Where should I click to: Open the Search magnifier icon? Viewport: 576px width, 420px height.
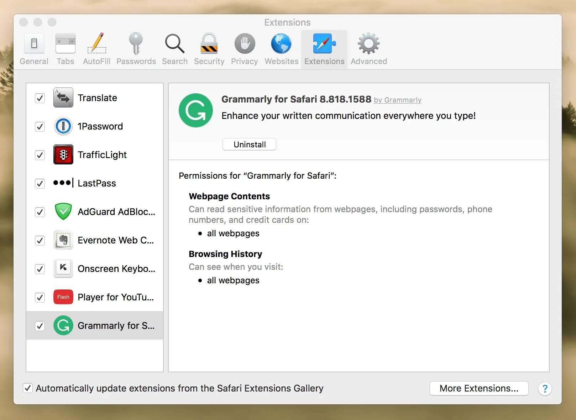pyautogui.click(x=174, y=43)
